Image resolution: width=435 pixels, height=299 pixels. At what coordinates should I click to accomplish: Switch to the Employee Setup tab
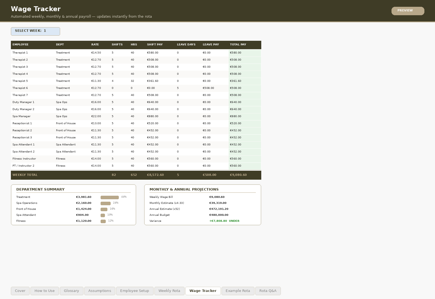pos(135,291)
